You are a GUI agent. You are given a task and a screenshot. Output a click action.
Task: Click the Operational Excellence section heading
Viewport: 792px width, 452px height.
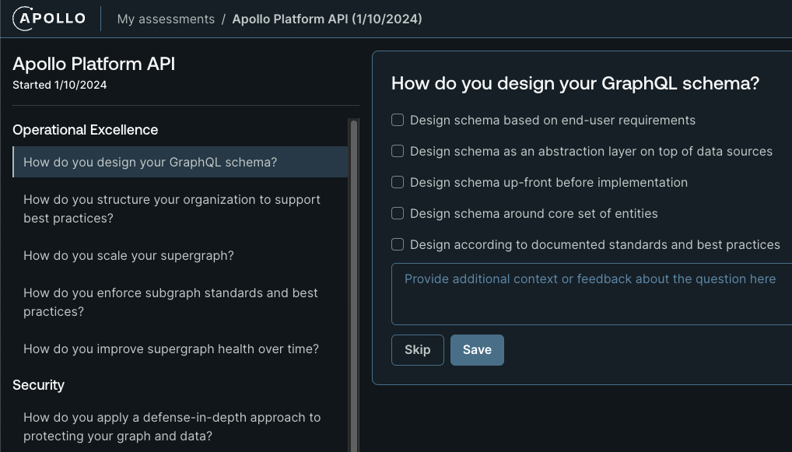click(x=86, y=130)
